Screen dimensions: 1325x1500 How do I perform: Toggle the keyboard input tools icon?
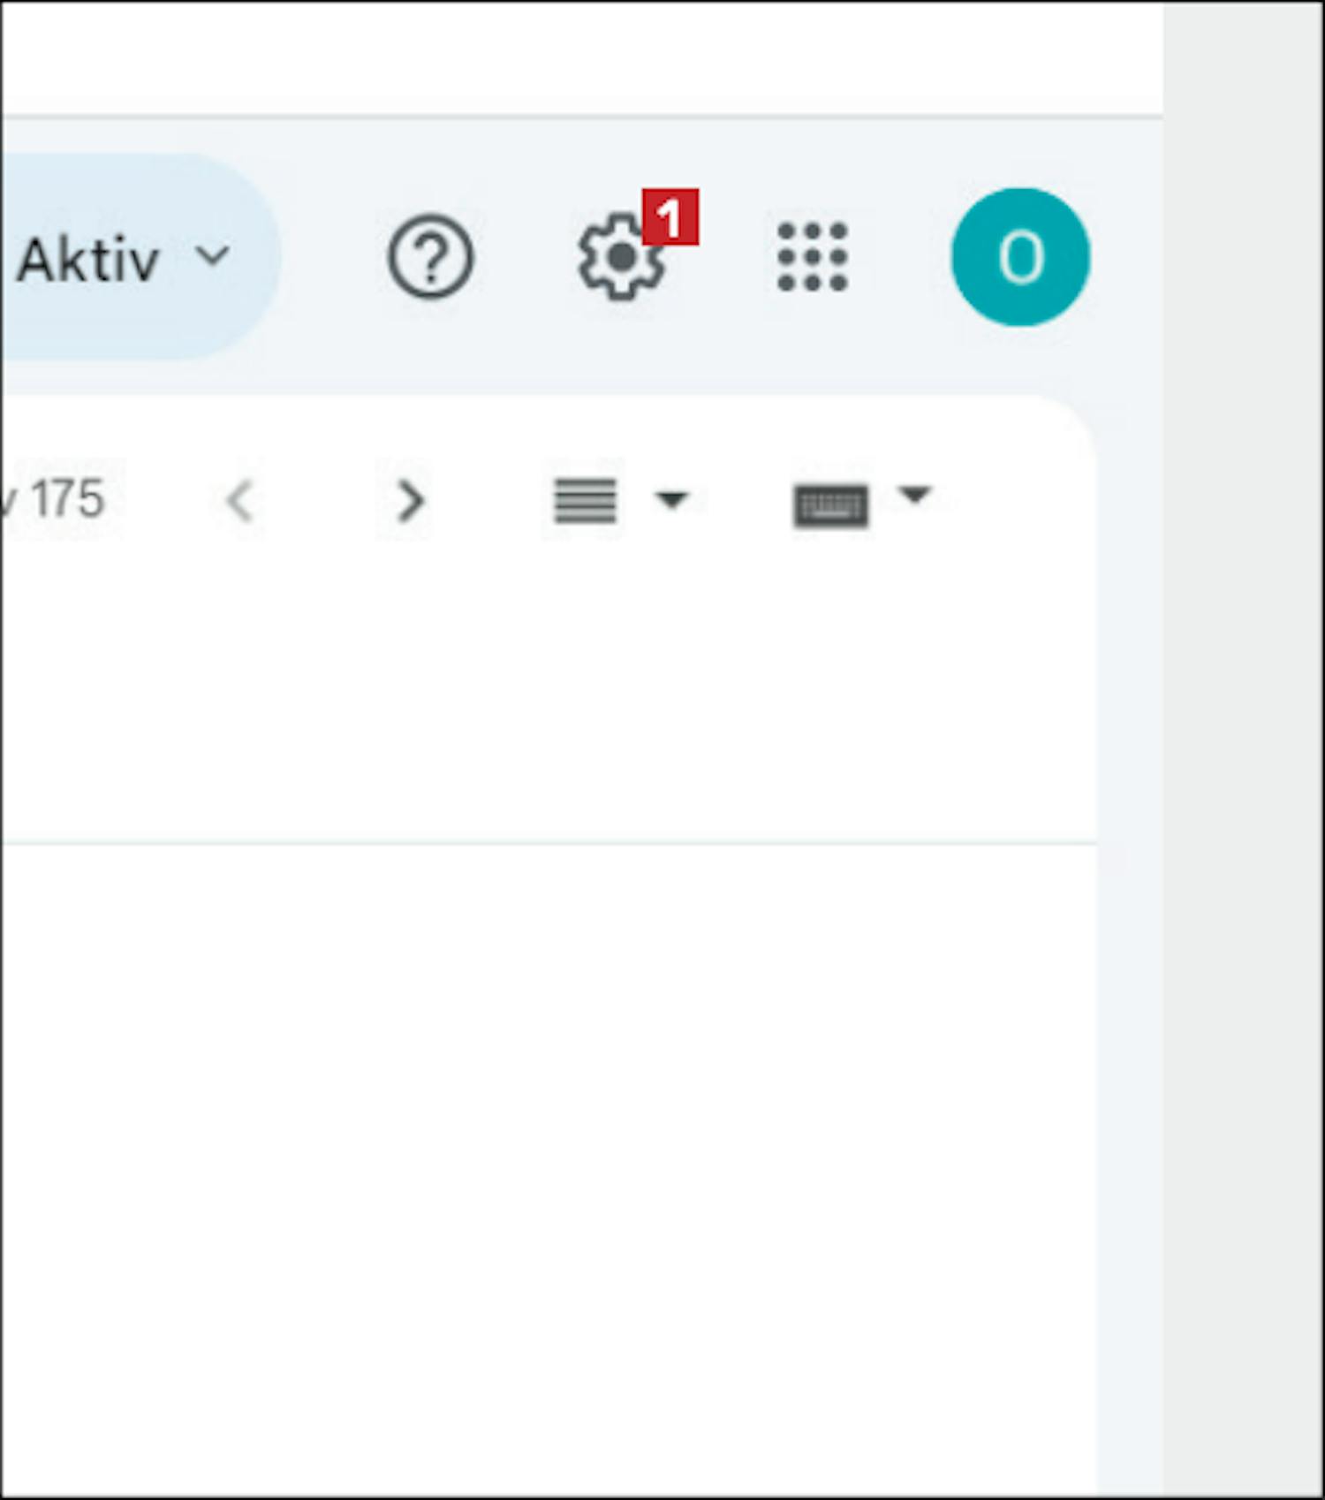pyautogui.click(x=830, y=505)
